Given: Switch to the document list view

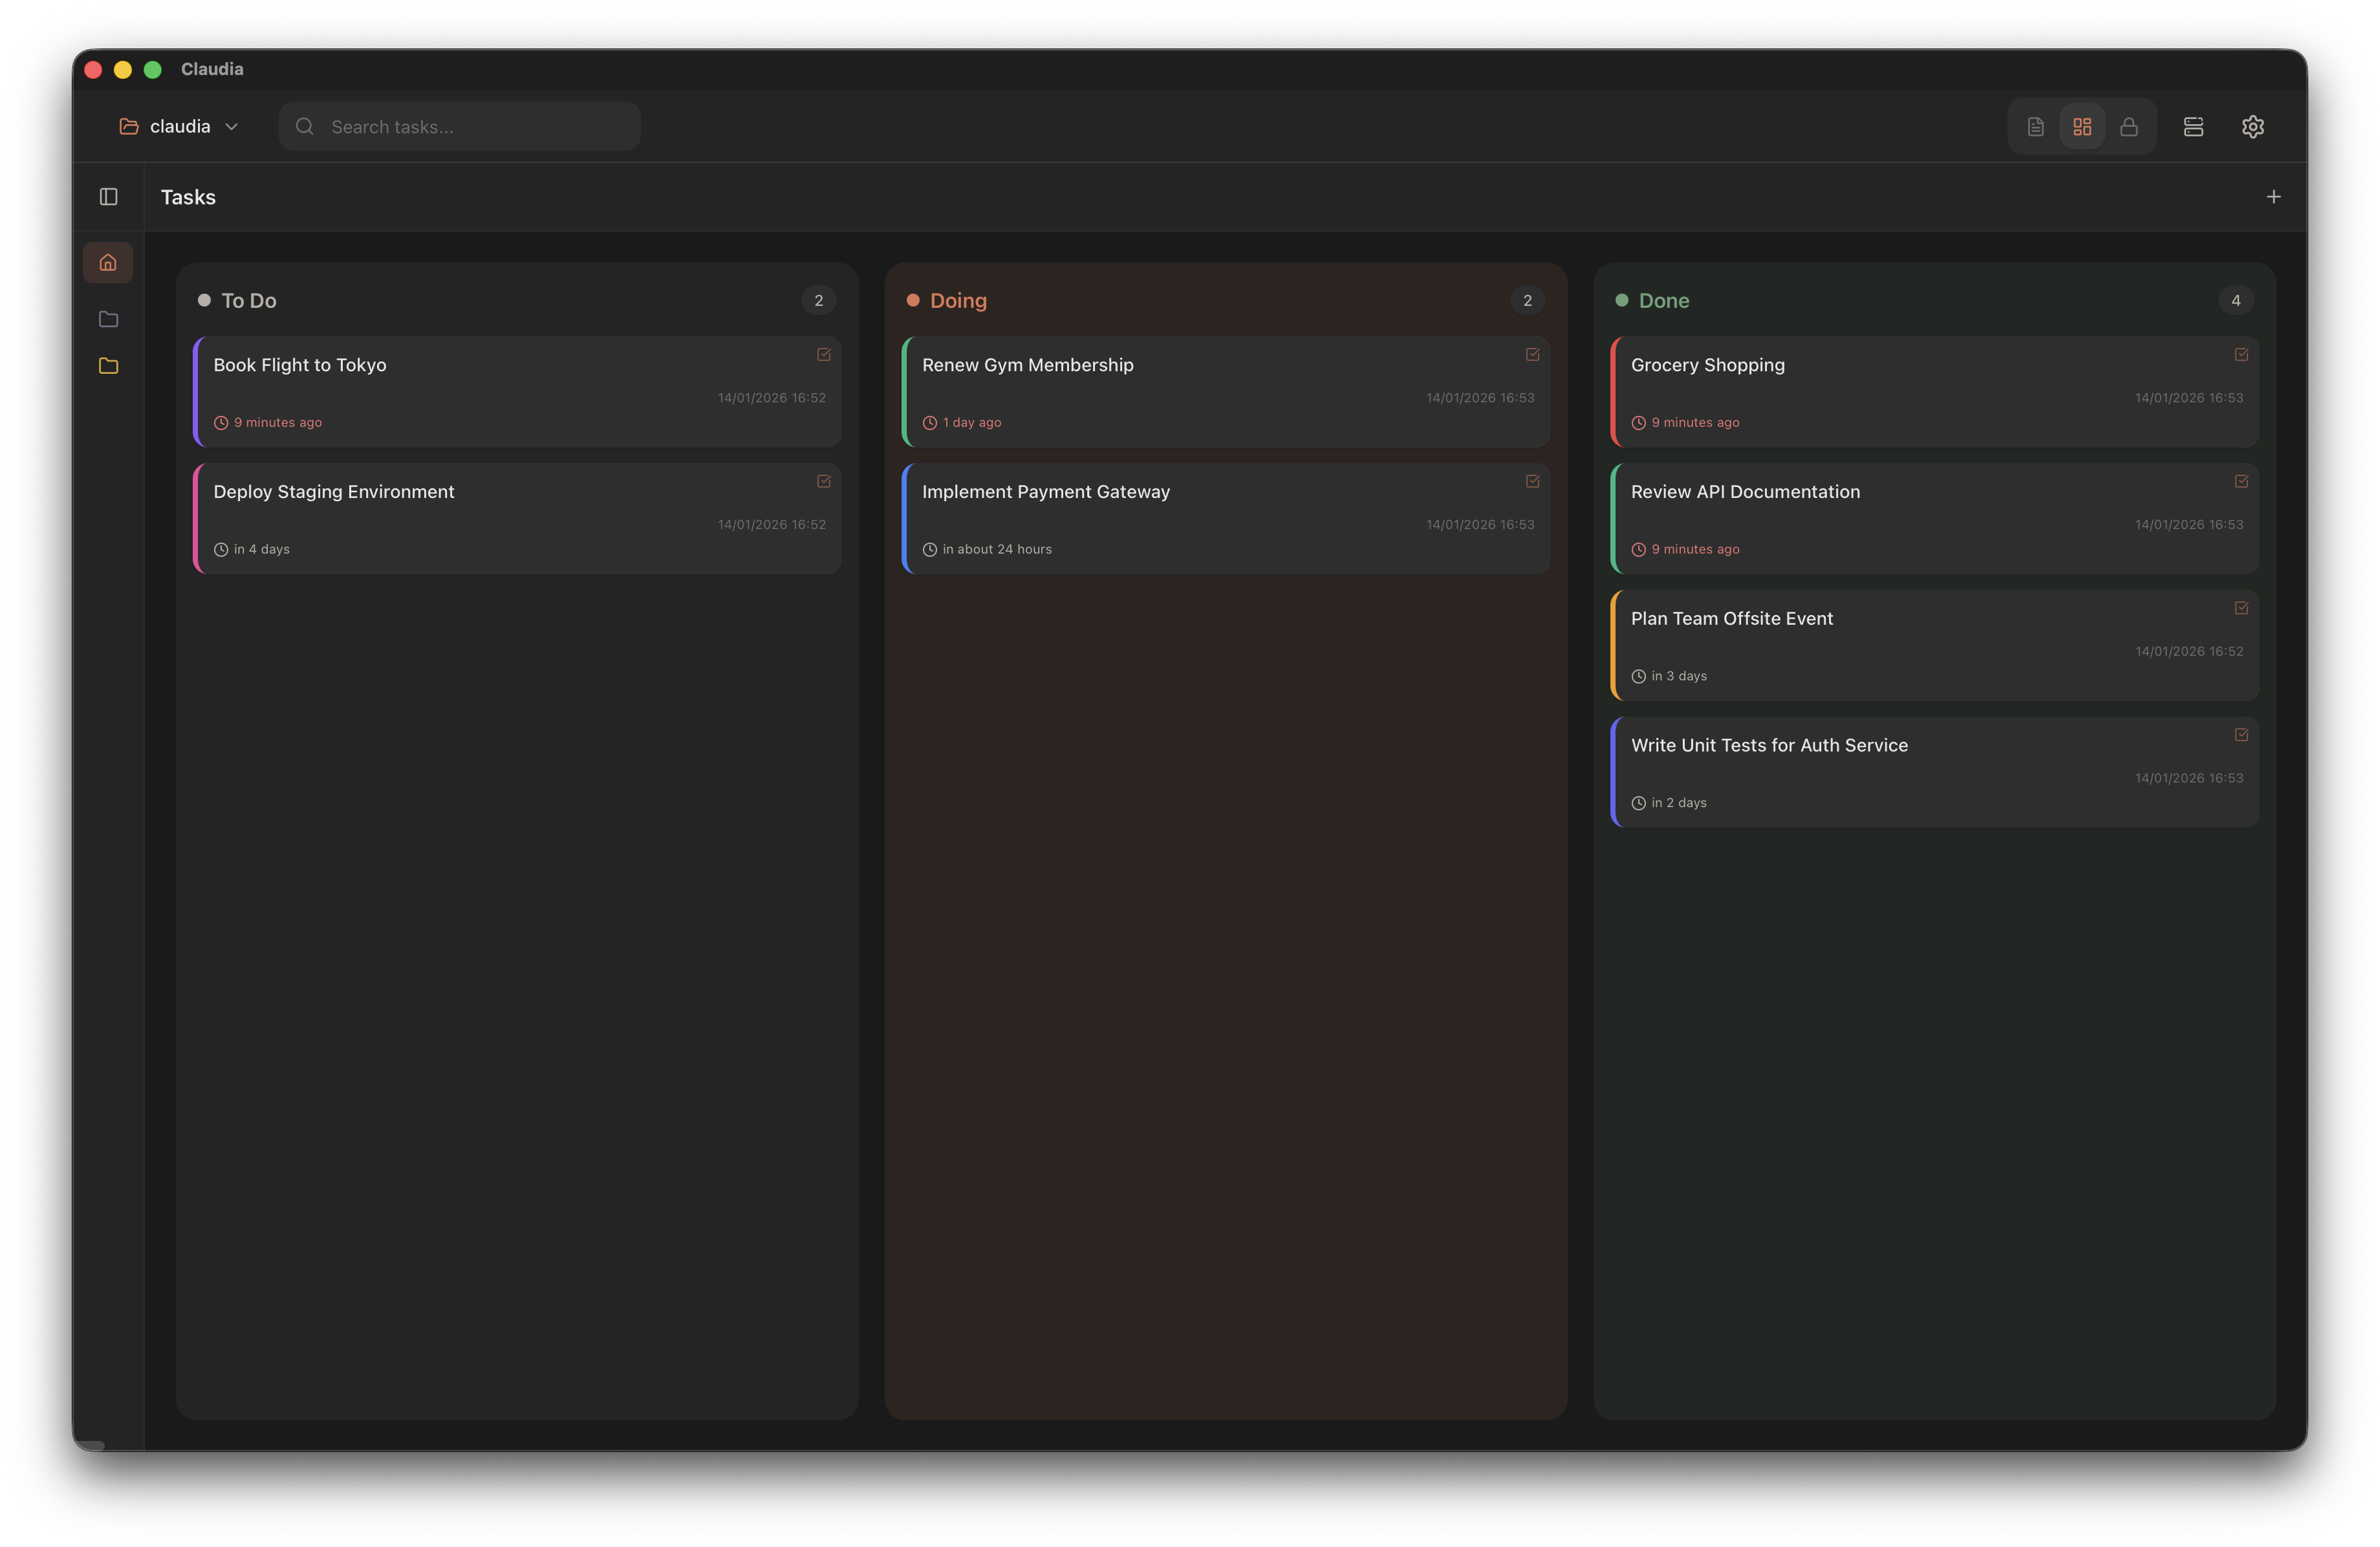Looking at the screenshot, I should [2034, 126].
